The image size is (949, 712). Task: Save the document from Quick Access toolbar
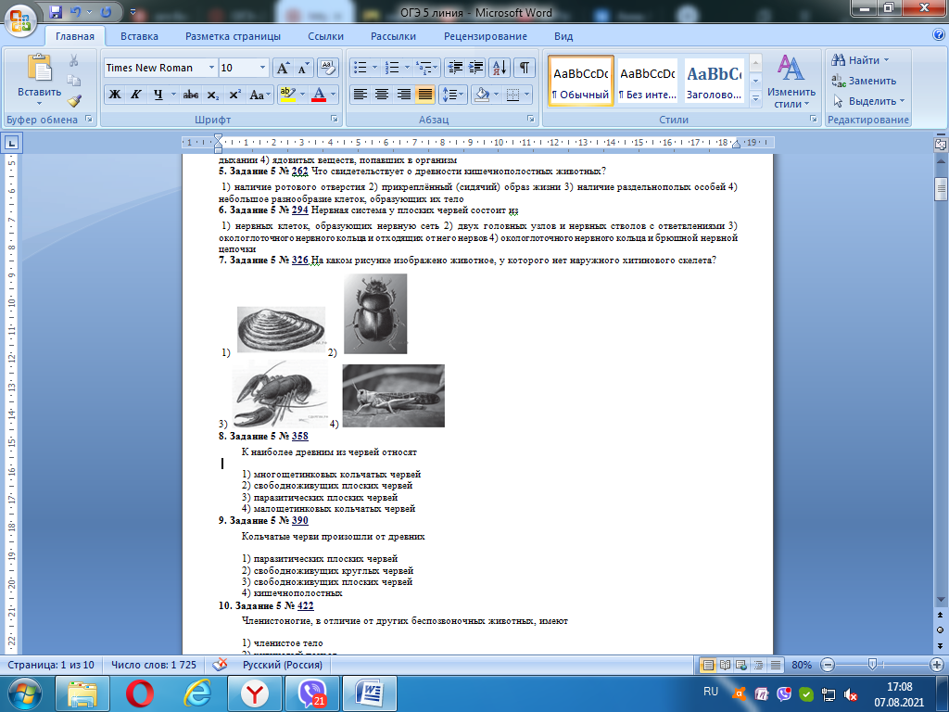(55, 12)
